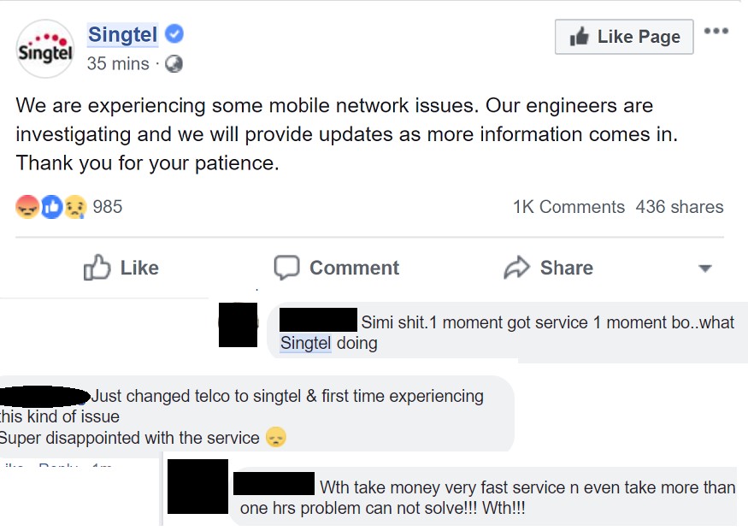Screen dimensions: 748x531
Task: Click Singtel's circular profile picture
Action: [44, 48]
